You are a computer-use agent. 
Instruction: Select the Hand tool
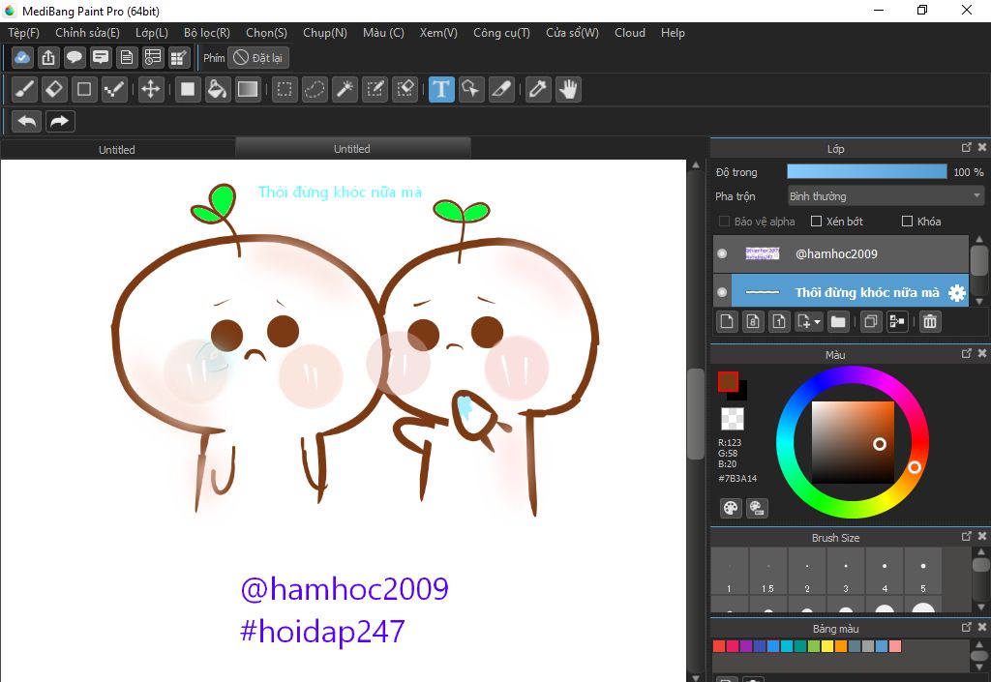point(569,90)
